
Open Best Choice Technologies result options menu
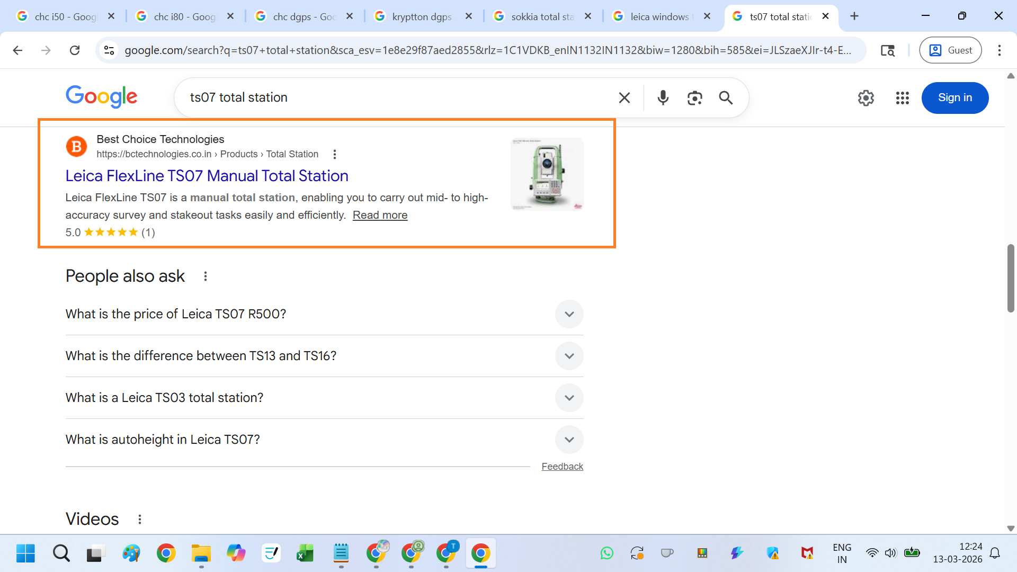coord(334,154)
